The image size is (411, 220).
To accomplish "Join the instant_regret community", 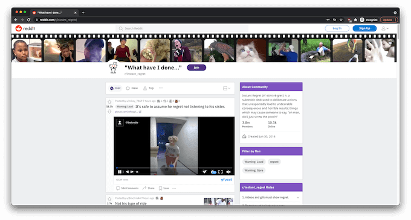I will [196, 68].
